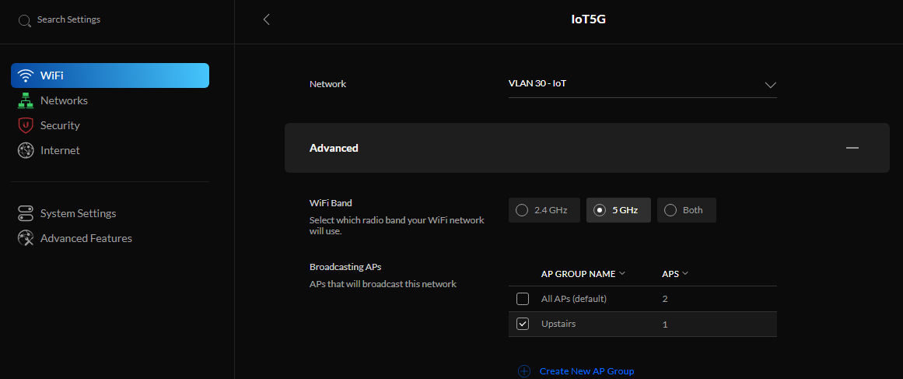Click the plus icon for new AP group
Screen dimensions: 903x379
coord(524,371)
